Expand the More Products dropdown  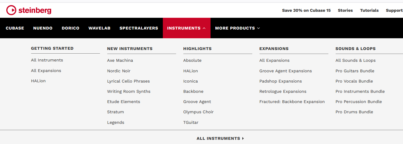(x=237, y=28)
